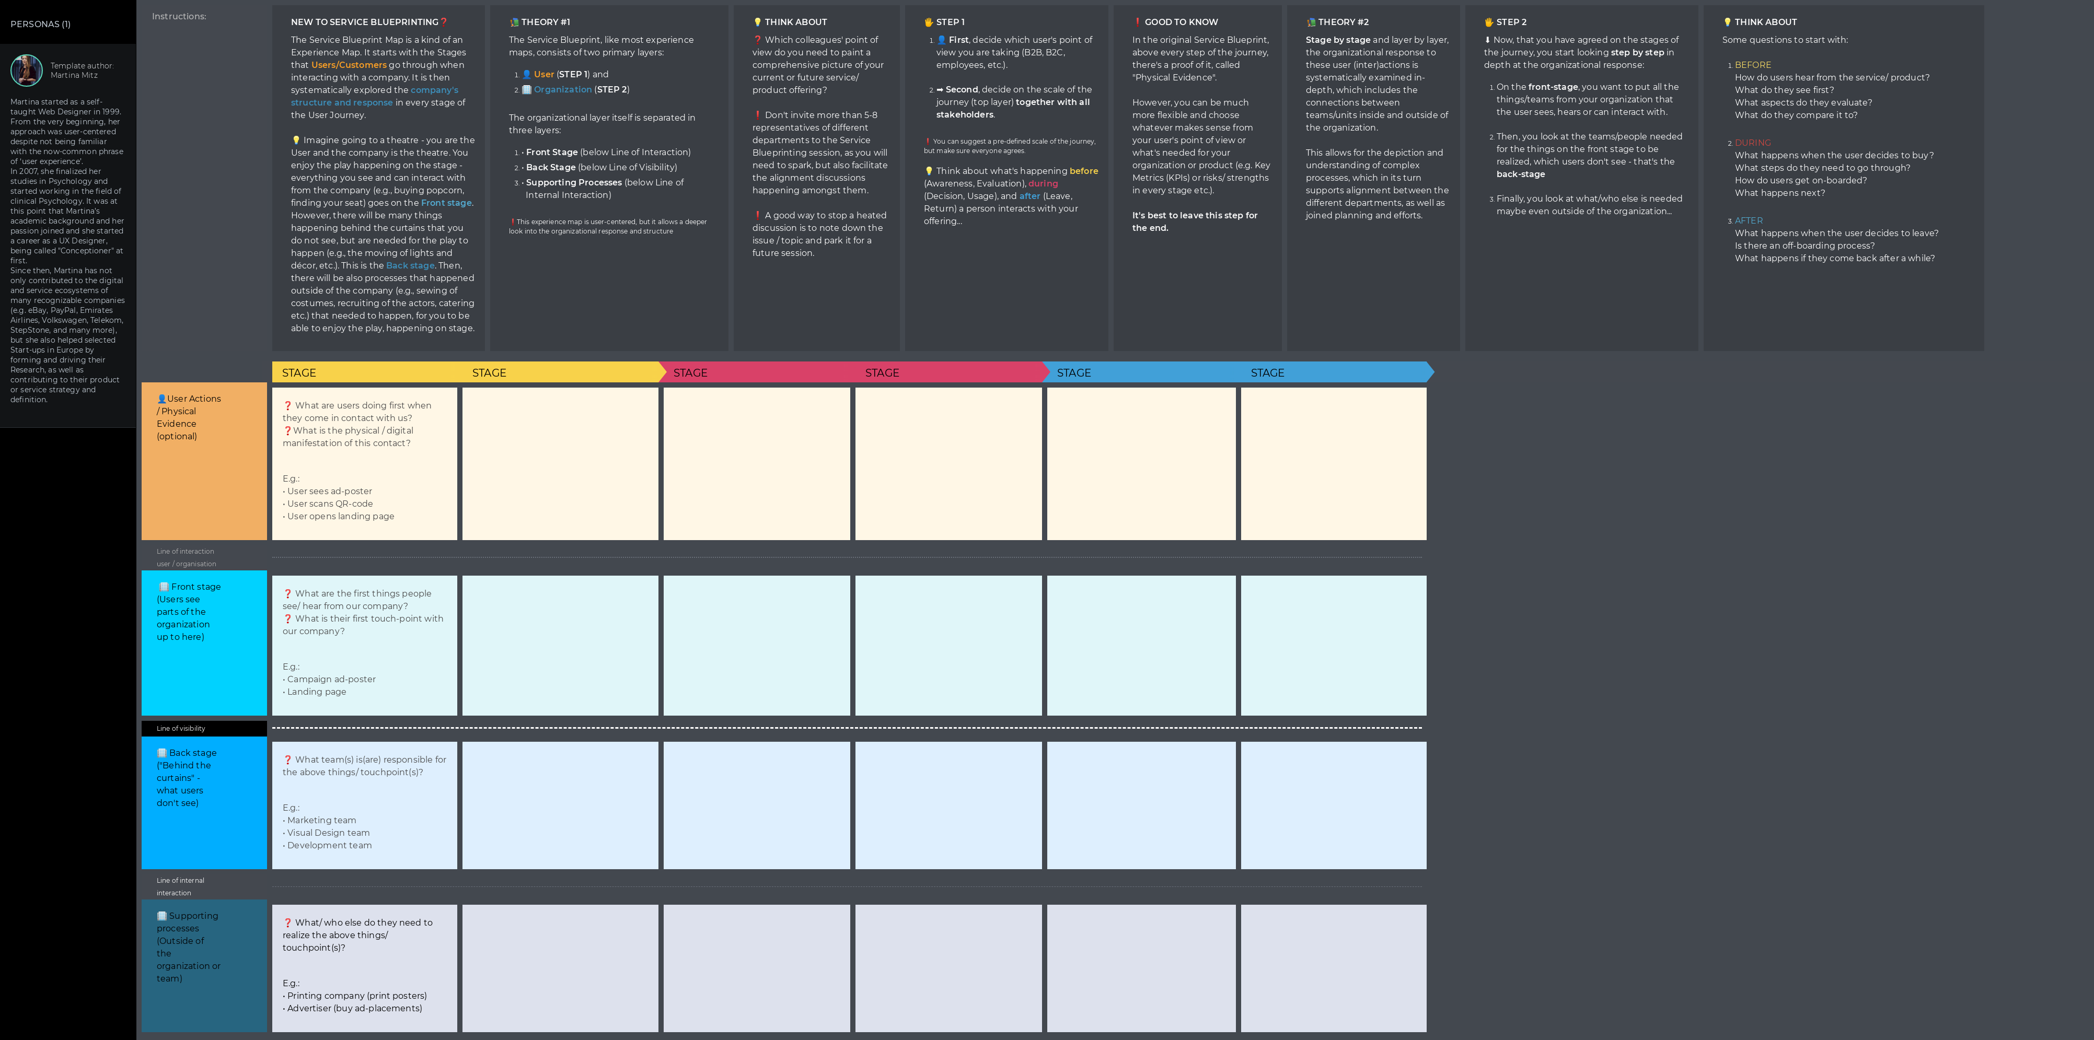2094x1040 pixels.
Task: Click the hand icon next to STEP 1
Action: (928, 22)
